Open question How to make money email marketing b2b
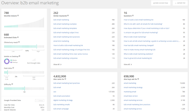 point(139,50)
